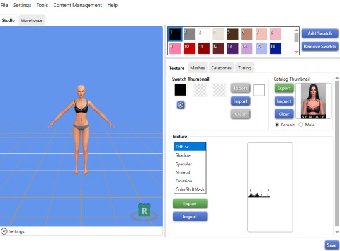Click the Add Swatch button
This screenshot has height=251, width=340.
[320, 33]
